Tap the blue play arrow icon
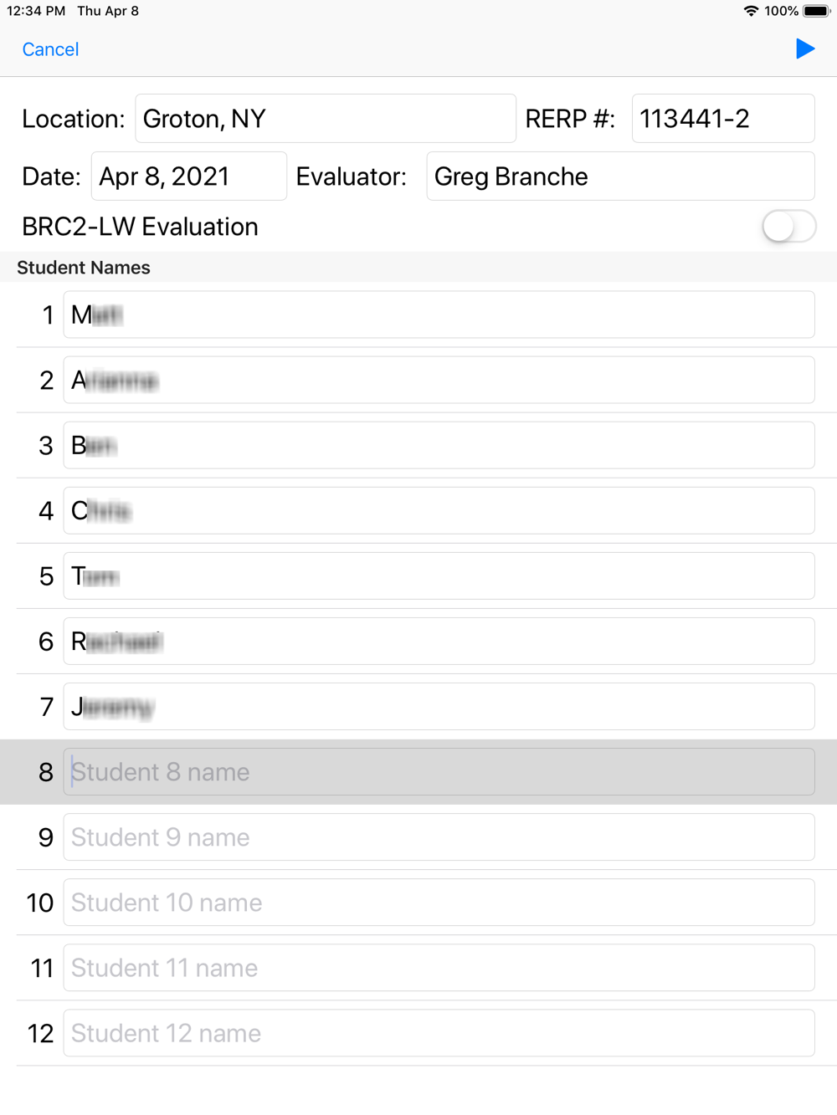This screenshot has height=1115, width=837. [805, 49]
